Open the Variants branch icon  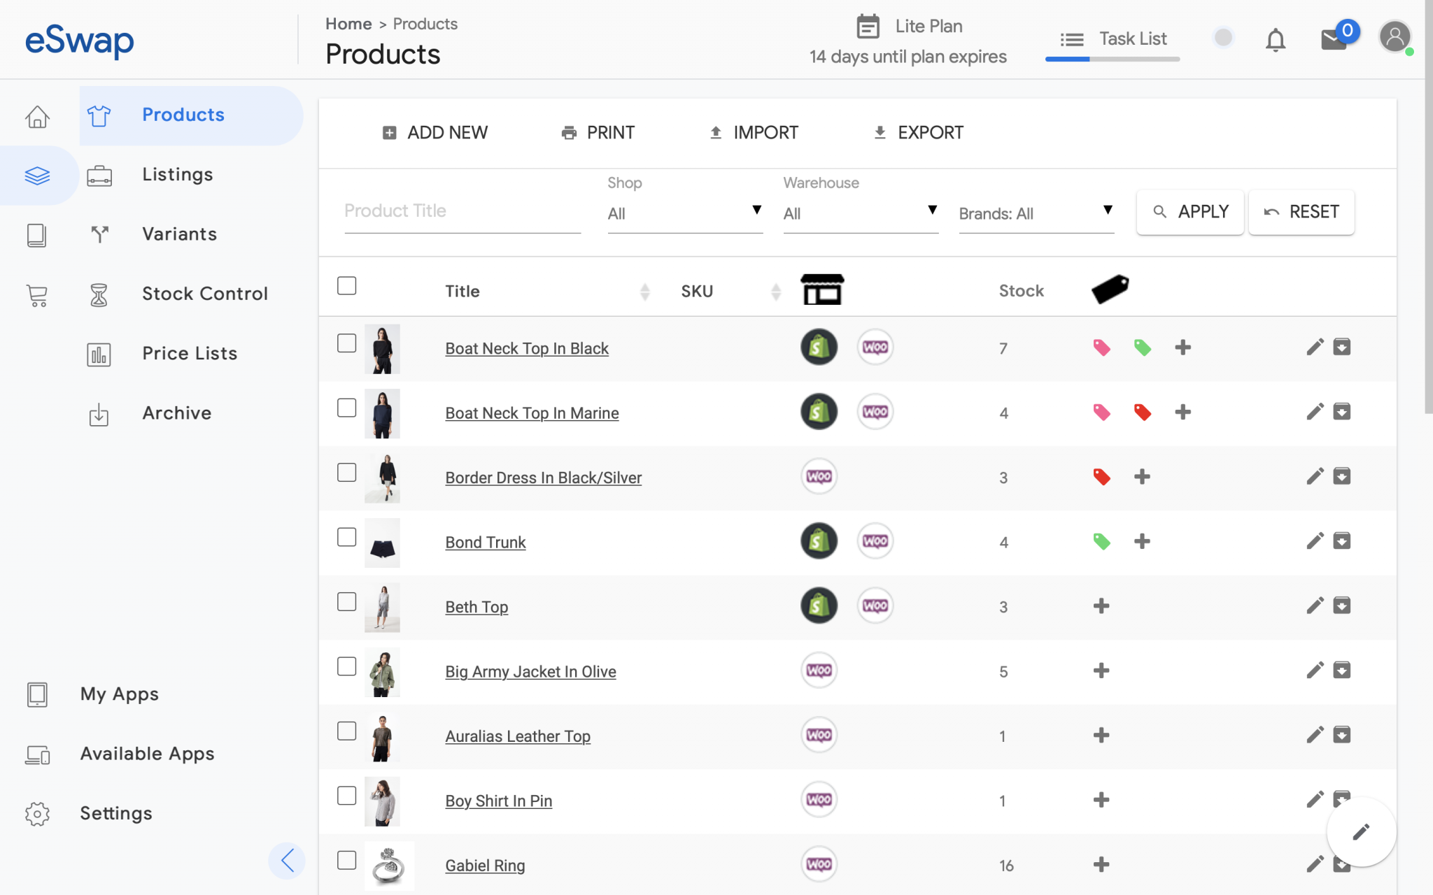[99, 234]
